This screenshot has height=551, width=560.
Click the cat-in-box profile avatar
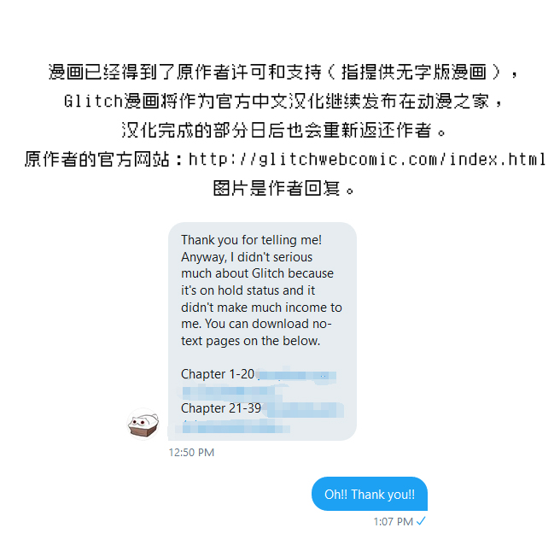pos(143,425)
